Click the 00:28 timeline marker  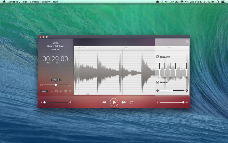click(81, 47)
